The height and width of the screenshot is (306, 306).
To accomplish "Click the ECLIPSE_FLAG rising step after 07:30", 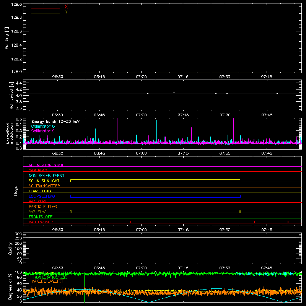I will pyautogui.click(x=241, y=196).
